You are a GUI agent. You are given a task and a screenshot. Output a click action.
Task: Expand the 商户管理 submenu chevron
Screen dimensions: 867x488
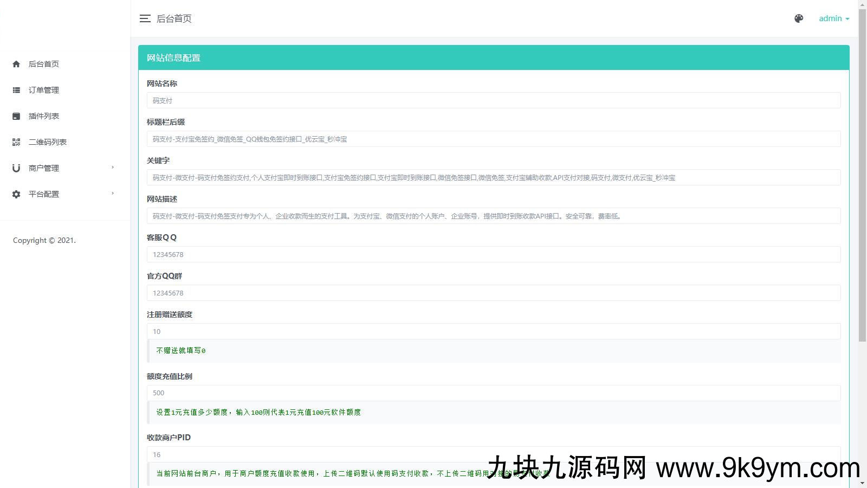pos(113,168)
